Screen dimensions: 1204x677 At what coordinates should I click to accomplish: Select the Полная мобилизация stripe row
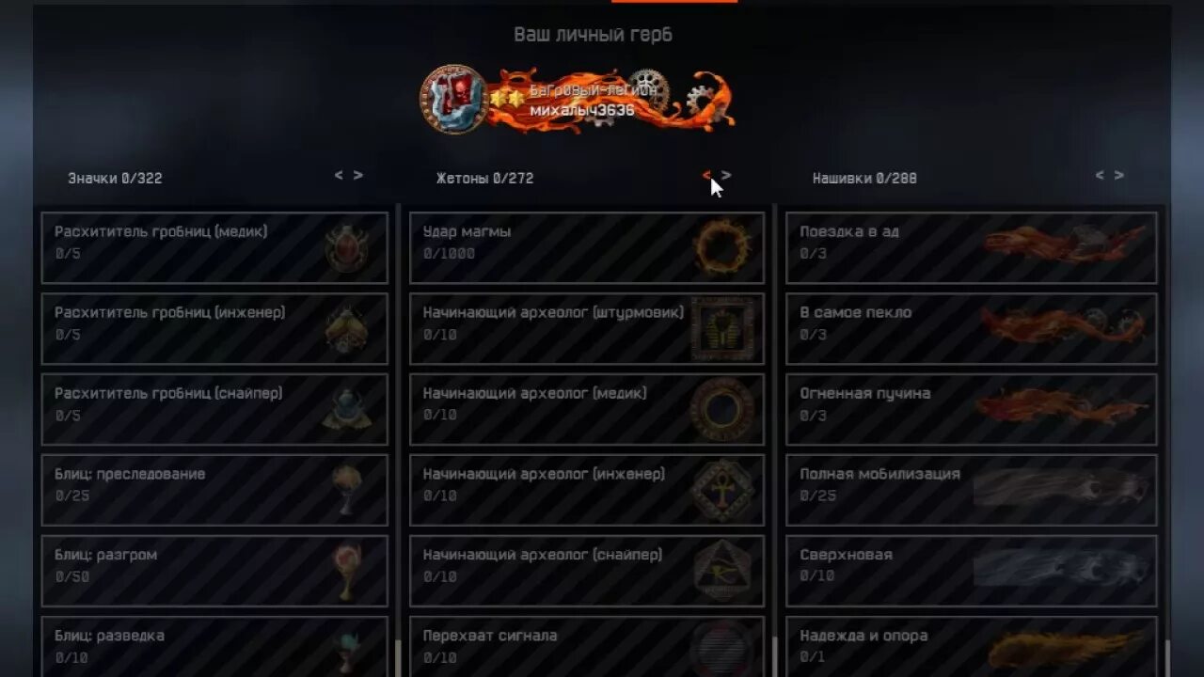tap(971, 490)
